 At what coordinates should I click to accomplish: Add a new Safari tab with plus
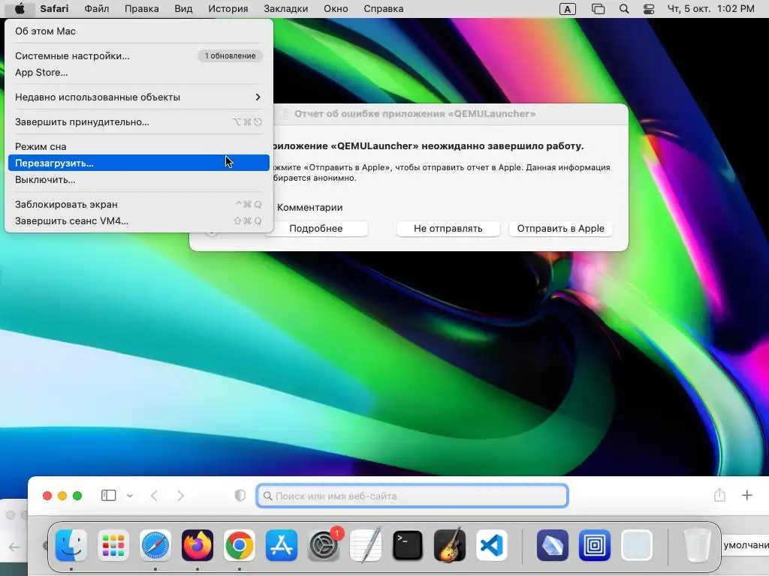click(747, 495)
